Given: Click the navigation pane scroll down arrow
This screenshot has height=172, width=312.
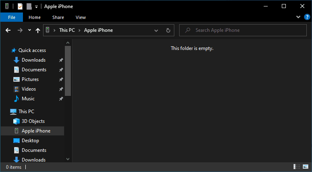Looking at the screenshot, I should tap(68, 159).
